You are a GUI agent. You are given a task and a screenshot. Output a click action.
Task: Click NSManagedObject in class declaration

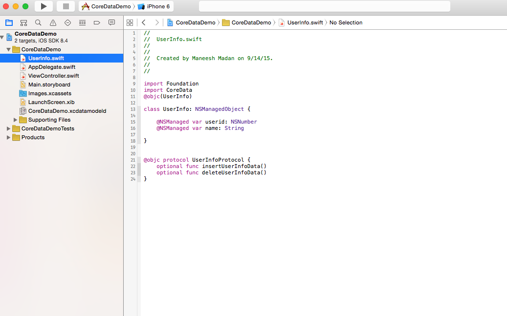click(x=219, y=109)
